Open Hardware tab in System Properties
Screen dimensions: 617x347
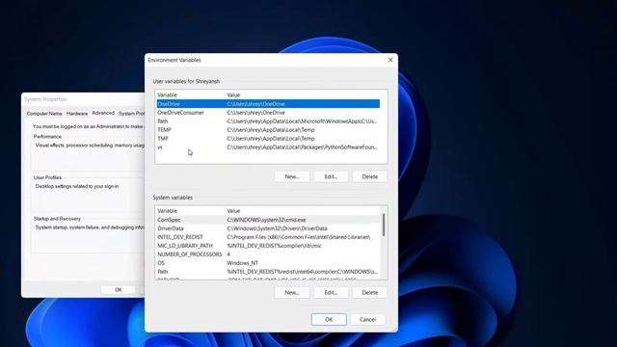click(77, 114)
